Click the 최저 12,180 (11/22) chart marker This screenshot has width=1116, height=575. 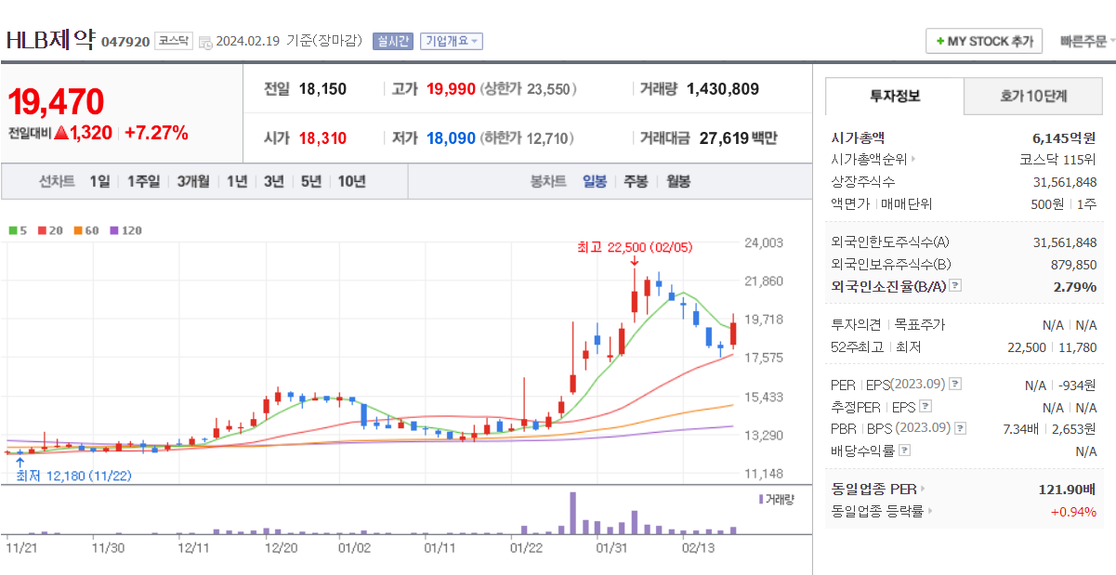coord(73,476)
